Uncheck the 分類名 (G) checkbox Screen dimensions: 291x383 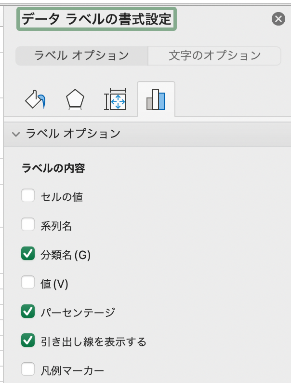[x=28, y=254]
